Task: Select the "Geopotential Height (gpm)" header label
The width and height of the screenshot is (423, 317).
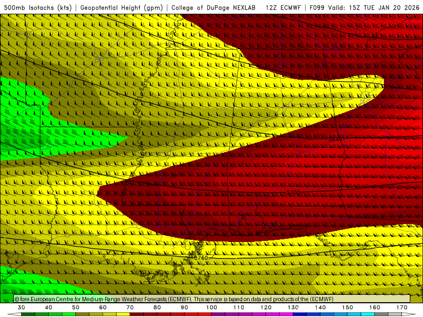Action: (x=122, y=7)
